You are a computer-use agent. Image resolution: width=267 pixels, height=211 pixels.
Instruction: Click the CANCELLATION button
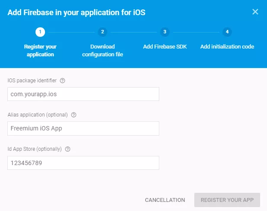click(165, 200)
